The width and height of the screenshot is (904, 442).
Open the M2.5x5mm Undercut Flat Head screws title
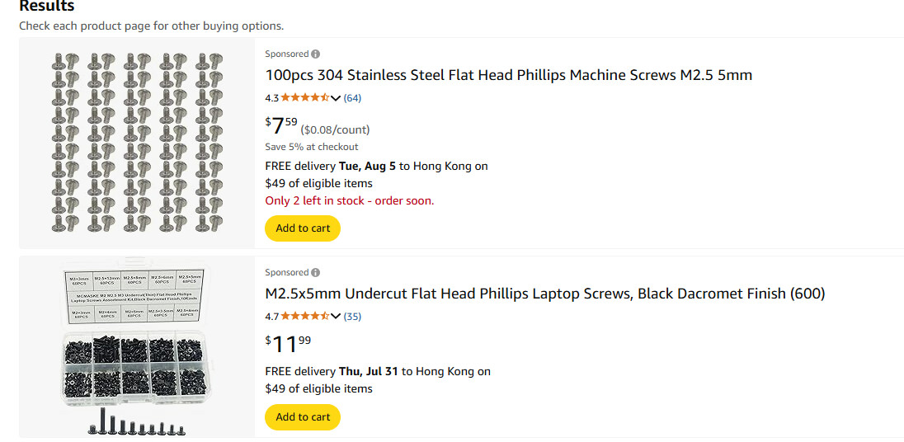pos(545,294)
